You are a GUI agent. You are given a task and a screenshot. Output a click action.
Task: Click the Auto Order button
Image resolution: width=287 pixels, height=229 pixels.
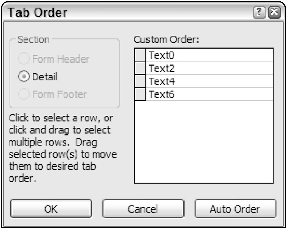click(x=235, y=209)
